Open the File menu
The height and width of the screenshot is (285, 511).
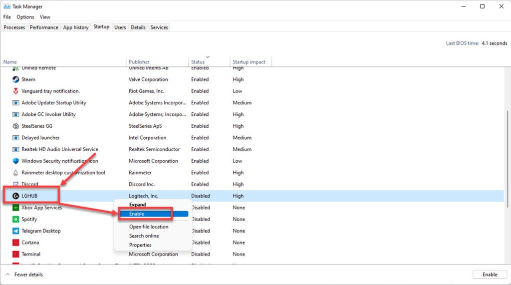7,17
